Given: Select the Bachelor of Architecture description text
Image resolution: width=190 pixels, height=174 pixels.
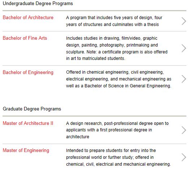Looking at the screenshot, I should tap(114, 21).
